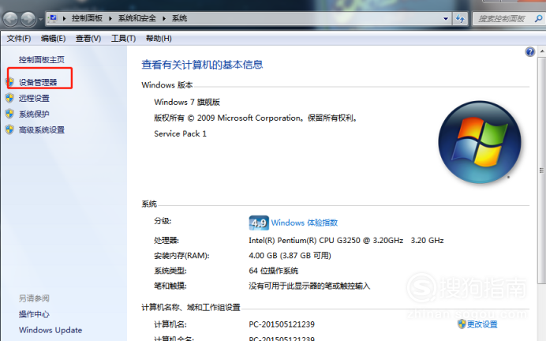This screenshot has height=341, width=546.
Task: Focus the 搜索控制面板 search field
Action: pyautogui.click(x=502, y=18)
